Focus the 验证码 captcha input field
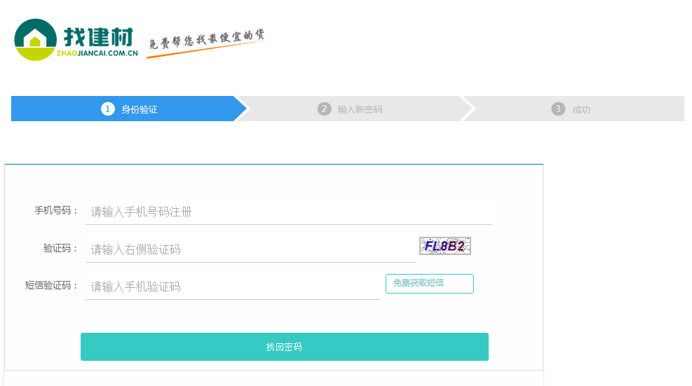This screenshot has width=692, height=386. tap(251, 249)
